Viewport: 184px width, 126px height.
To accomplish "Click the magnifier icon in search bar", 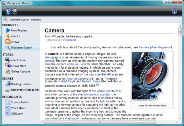I will [x=5, y=20].
